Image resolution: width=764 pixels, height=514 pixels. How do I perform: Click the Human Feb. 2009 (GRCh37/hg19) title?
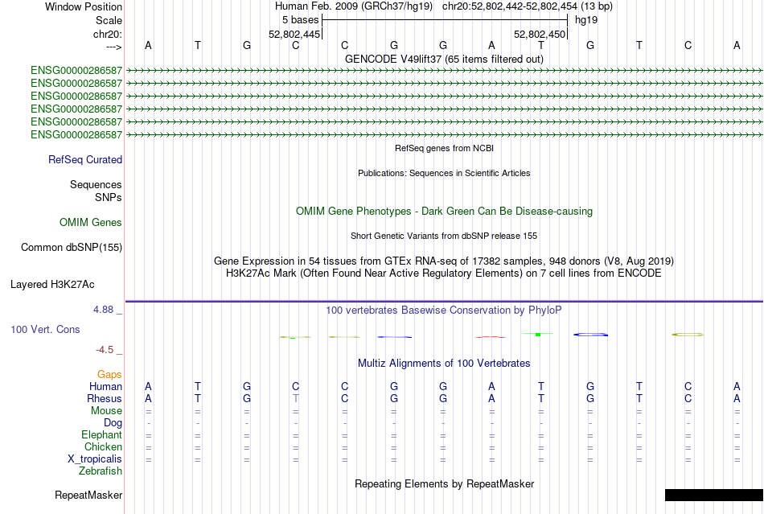click(354, 6)
